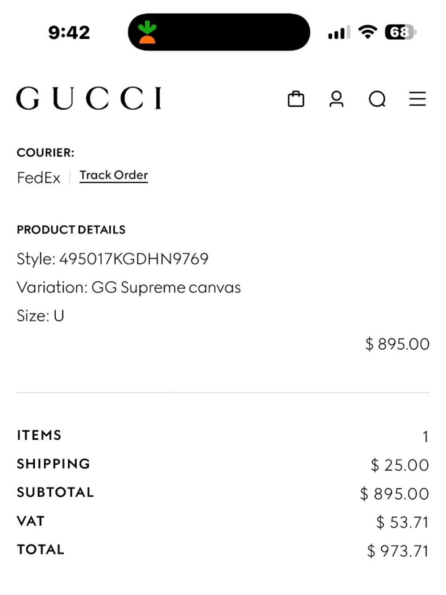
Task: Click the Size U field
Action: tap(40, 315)
